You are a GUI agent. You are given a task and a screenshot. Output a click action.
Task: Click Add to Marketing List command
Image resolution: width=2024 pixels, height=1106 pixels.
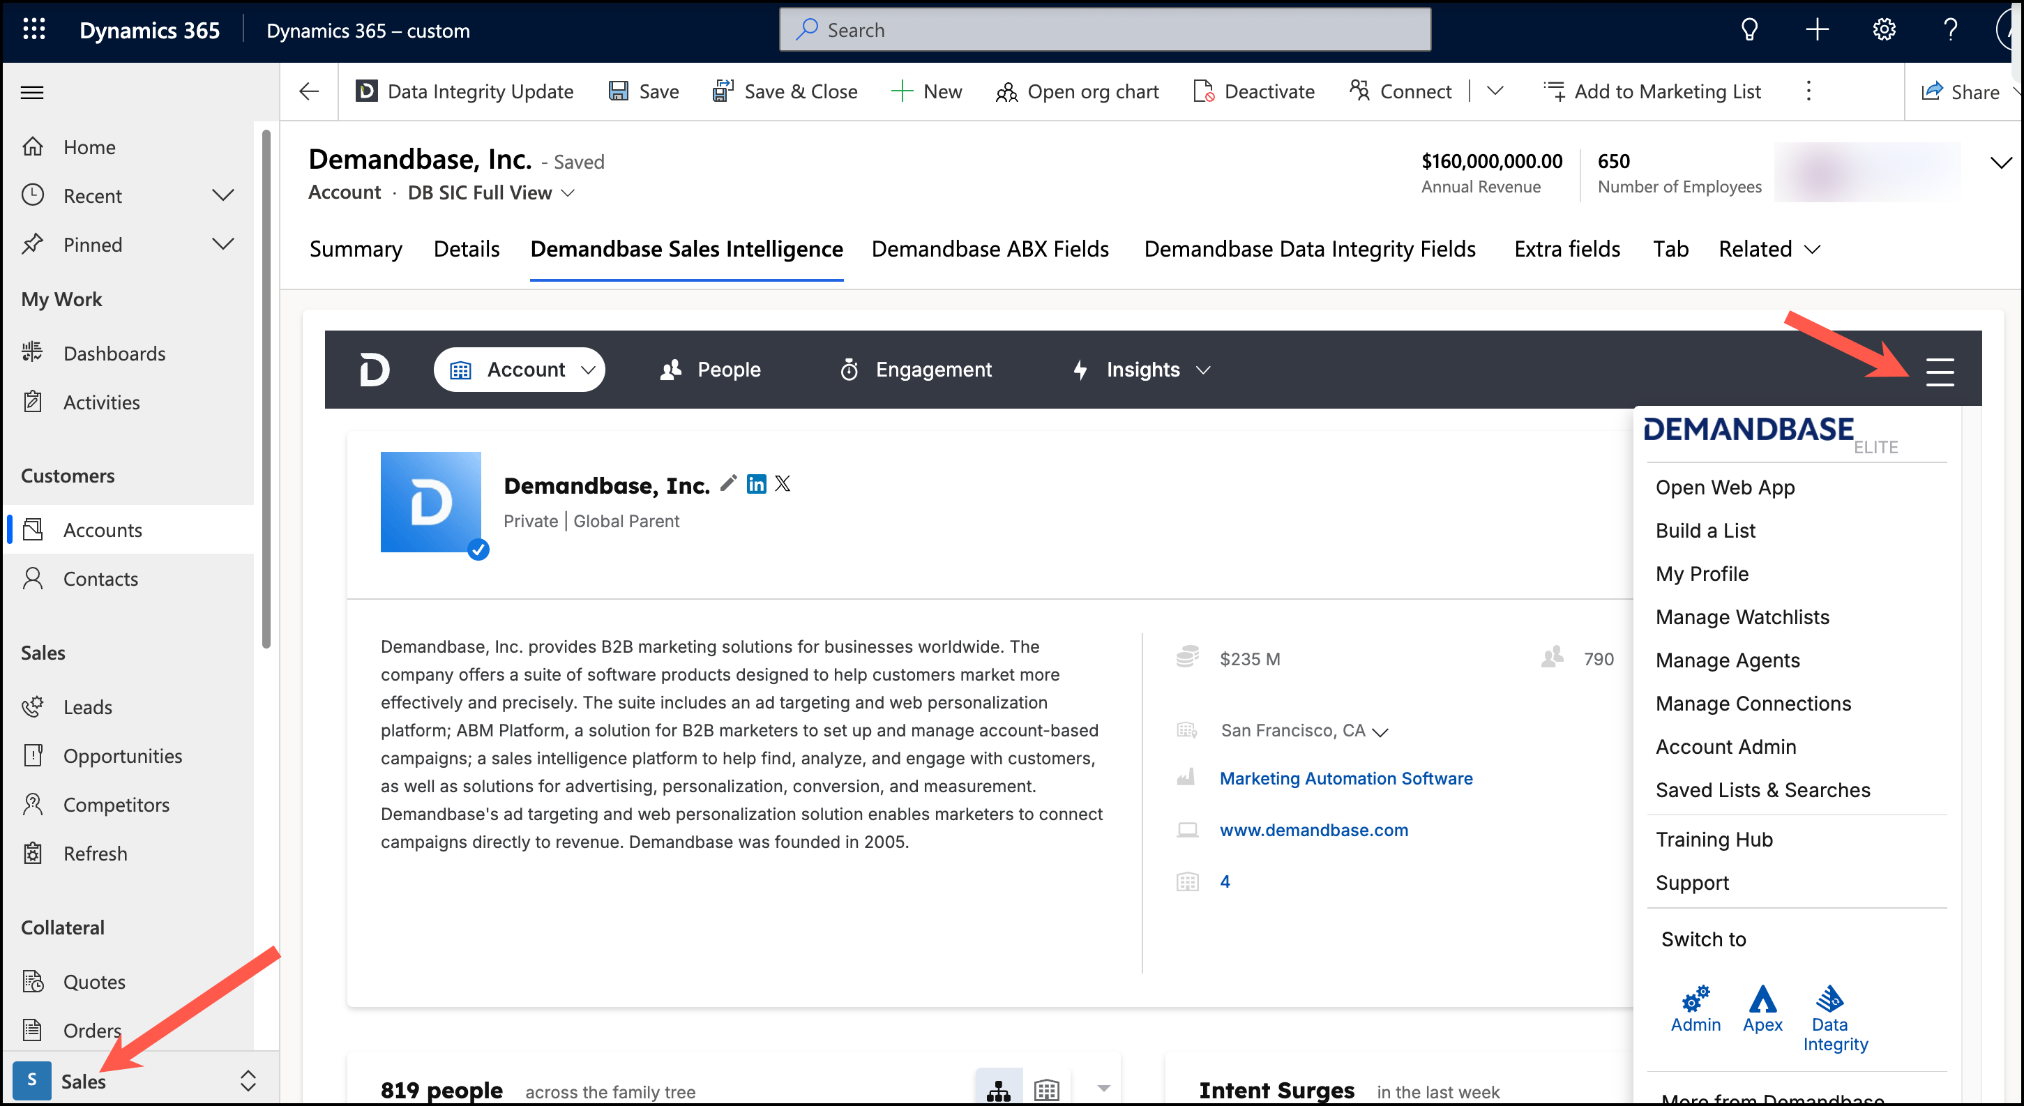click(x=1652, y=91)
